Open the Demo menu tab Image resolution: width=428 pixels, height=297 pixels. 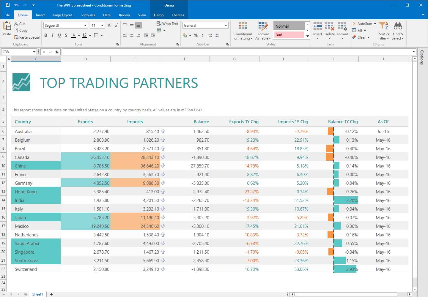pyautogui.click(x=159, y=15)
